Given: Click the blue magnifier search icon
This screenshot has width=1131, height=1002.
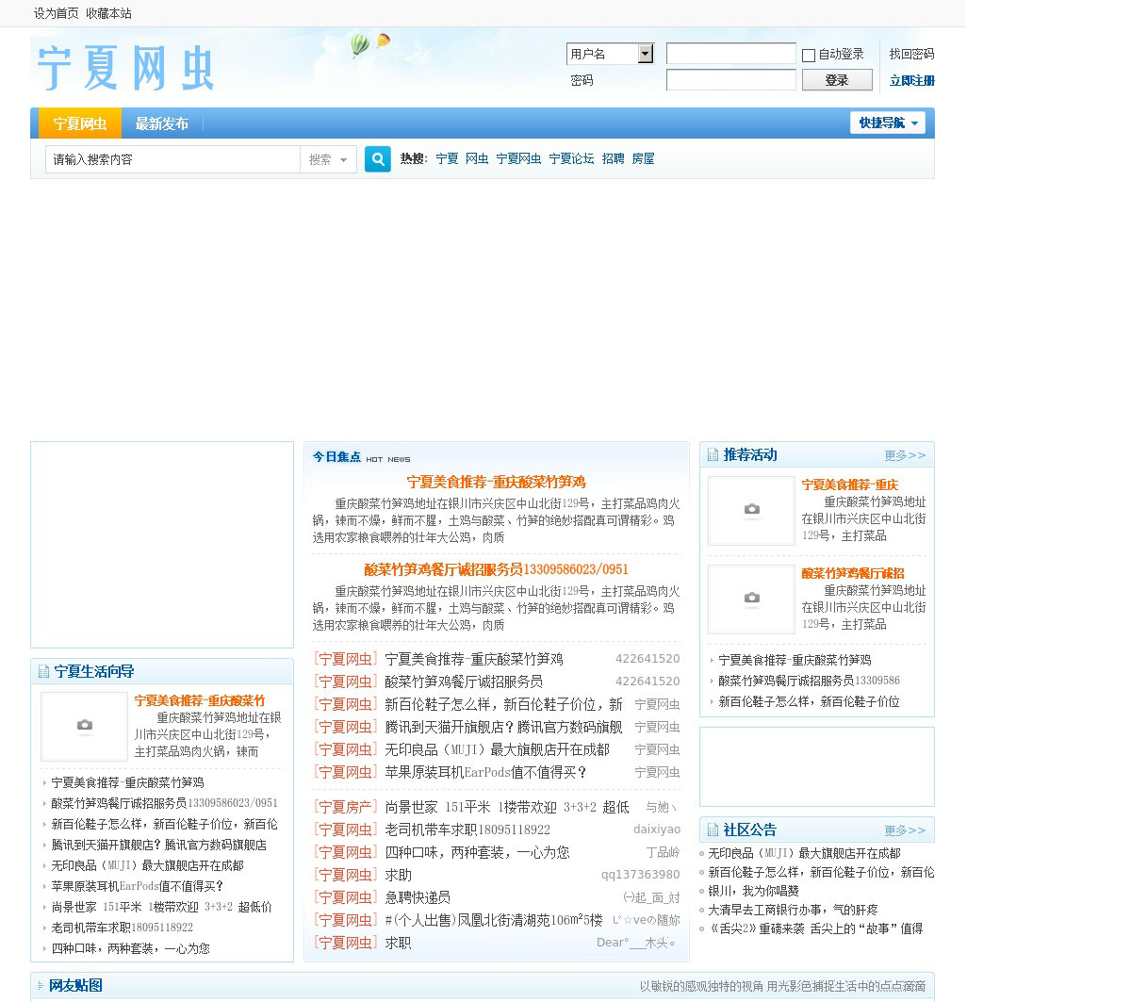Looking at the screenshot, I should pyautogui.click(x=378, y=159).
